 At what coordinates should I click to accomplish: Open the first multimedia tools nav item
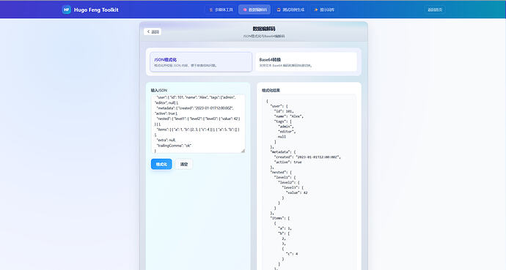[221, 10]
